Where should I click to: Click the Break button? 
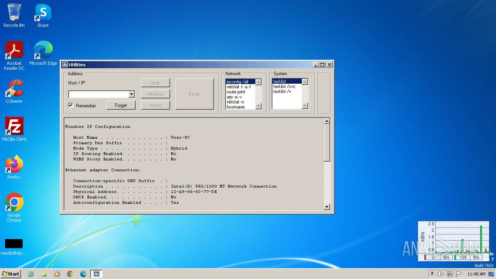(x=195, y=94)
